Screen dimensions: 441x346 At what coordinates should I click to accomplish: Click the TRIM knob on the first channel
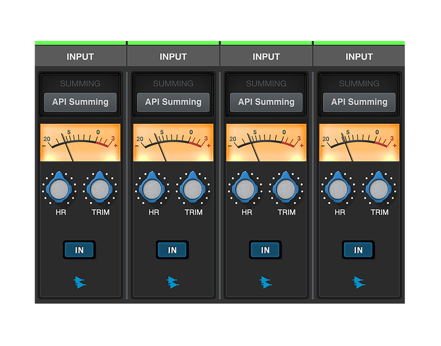[x=100, y=189]
